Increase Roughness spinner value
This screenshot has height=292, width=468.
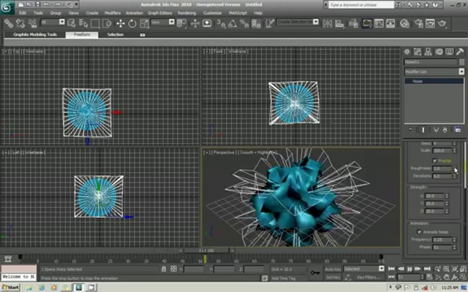455,167
